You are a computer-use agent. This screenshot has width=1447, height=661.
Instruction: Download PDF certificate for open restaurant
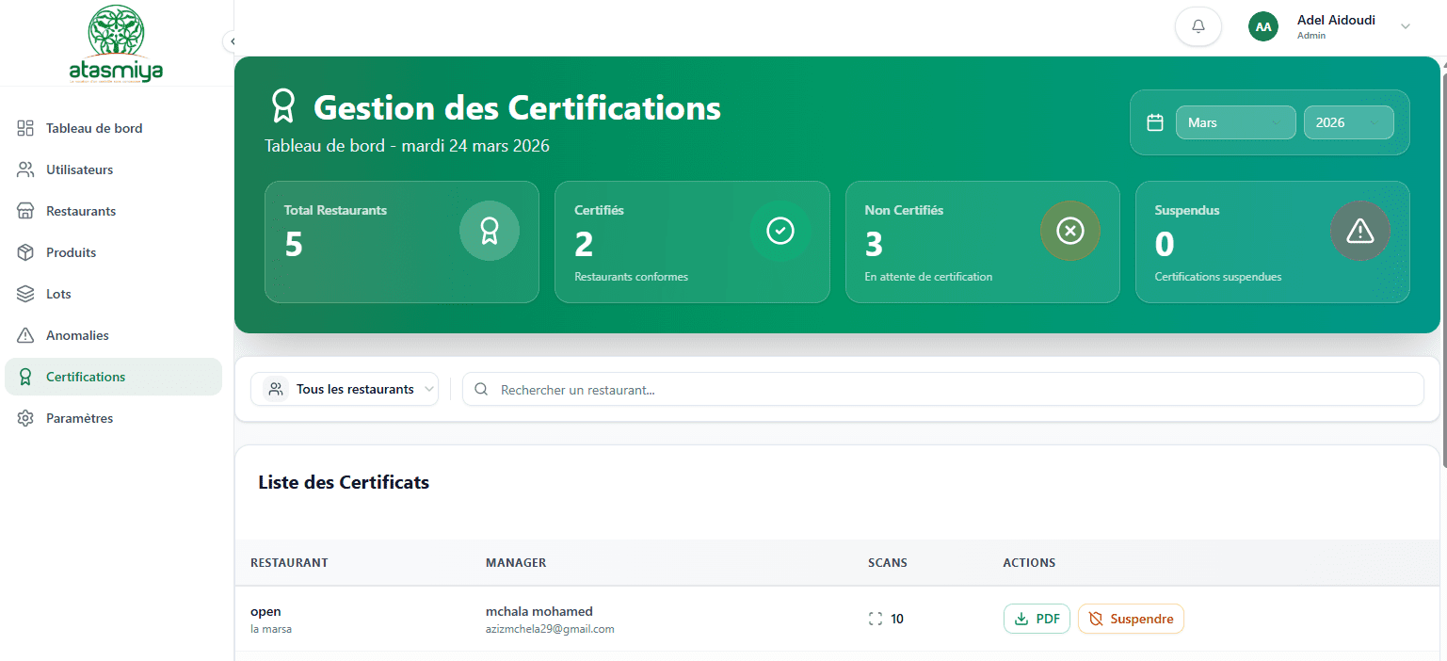1037,619
